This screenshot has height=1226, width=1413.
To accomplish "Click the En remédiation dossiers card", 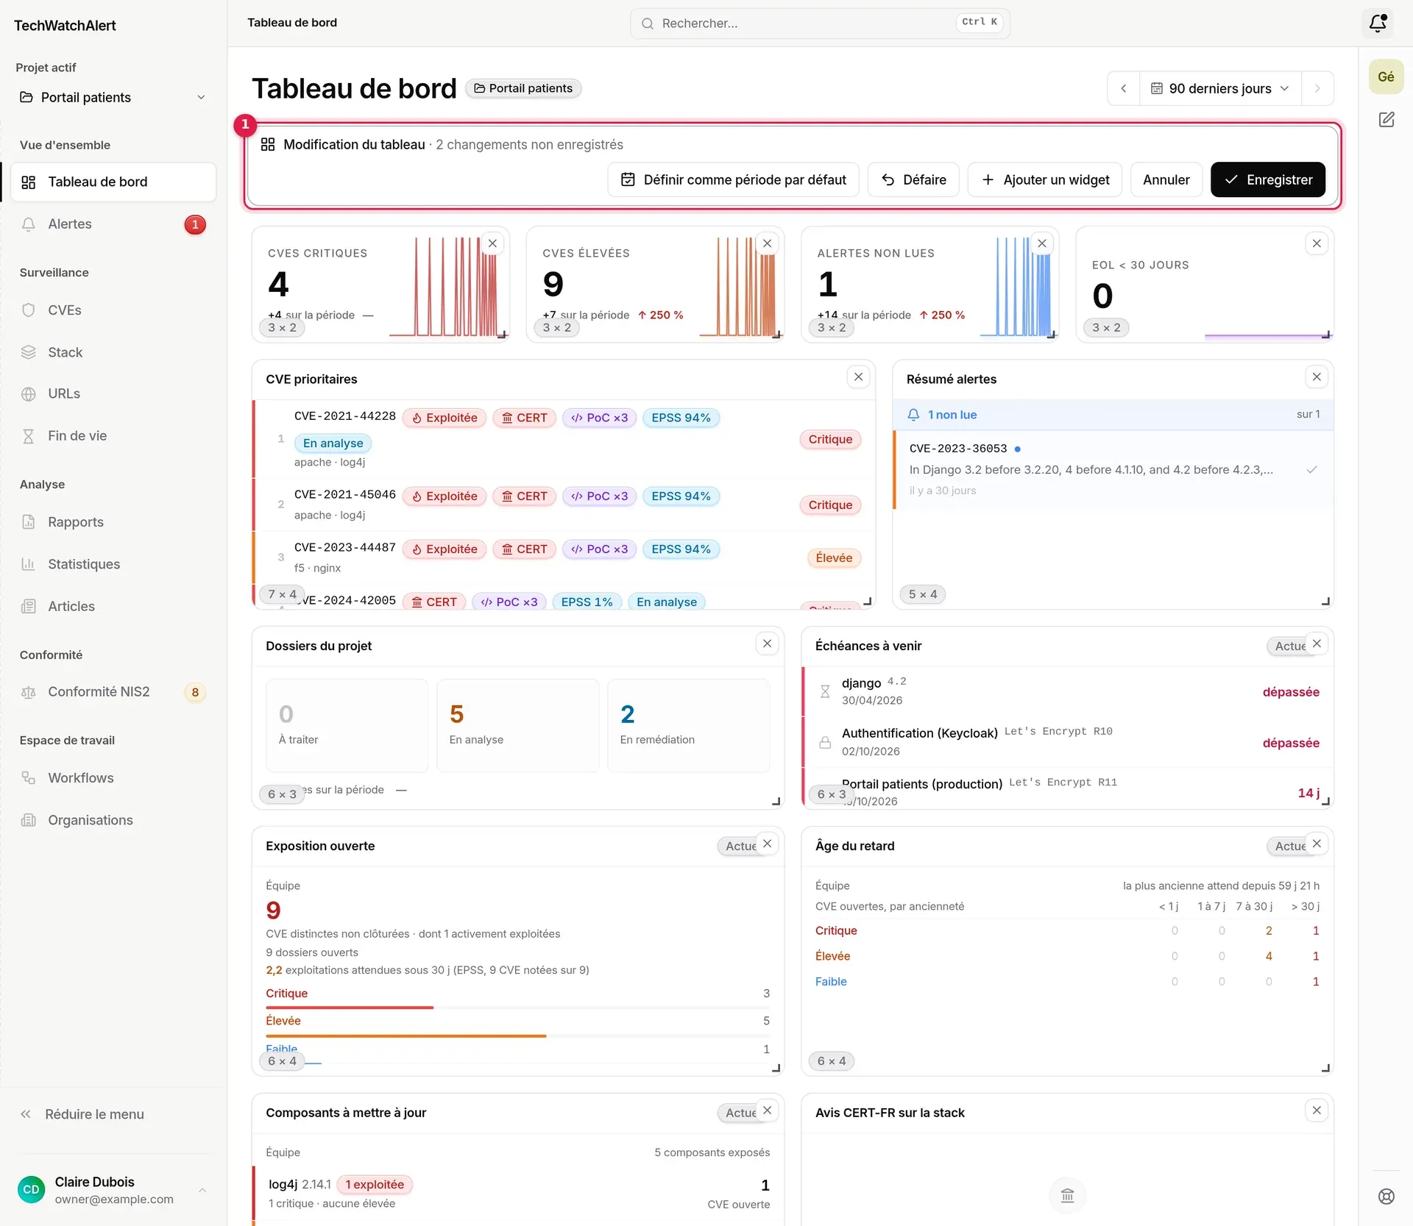I will tap(688, 724).
